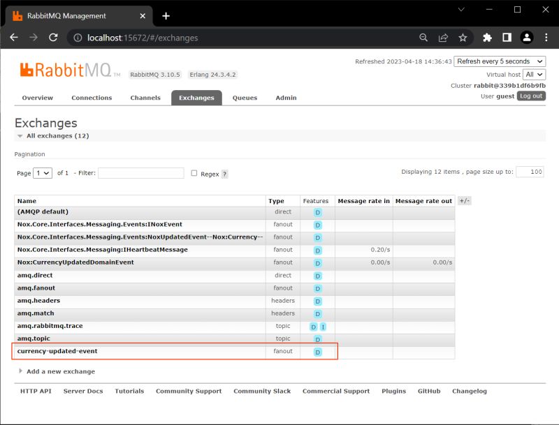Screen dimensions: 559x425
Task: Open the refresh interval dropdown
Action: point(499,61)
